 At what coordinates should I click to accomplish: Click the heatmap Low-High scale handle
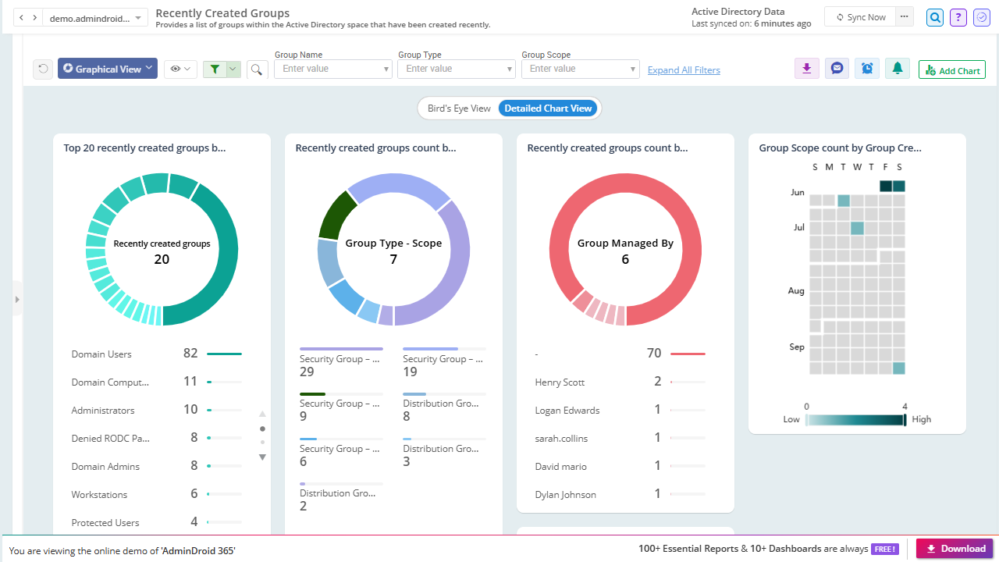click(x=905, y=420)
